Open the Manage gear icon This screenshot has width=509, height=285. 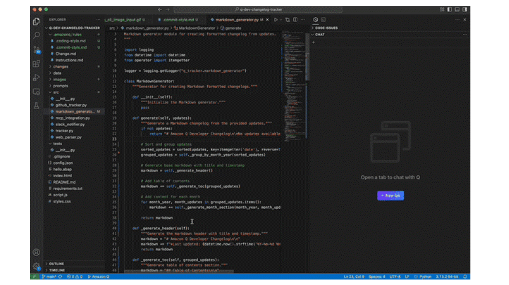[x=36, y=266]
